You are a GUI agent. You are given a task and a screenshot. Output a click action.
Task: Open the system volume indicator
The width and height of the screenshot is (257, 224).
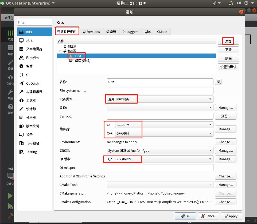(x=239, y=3)
